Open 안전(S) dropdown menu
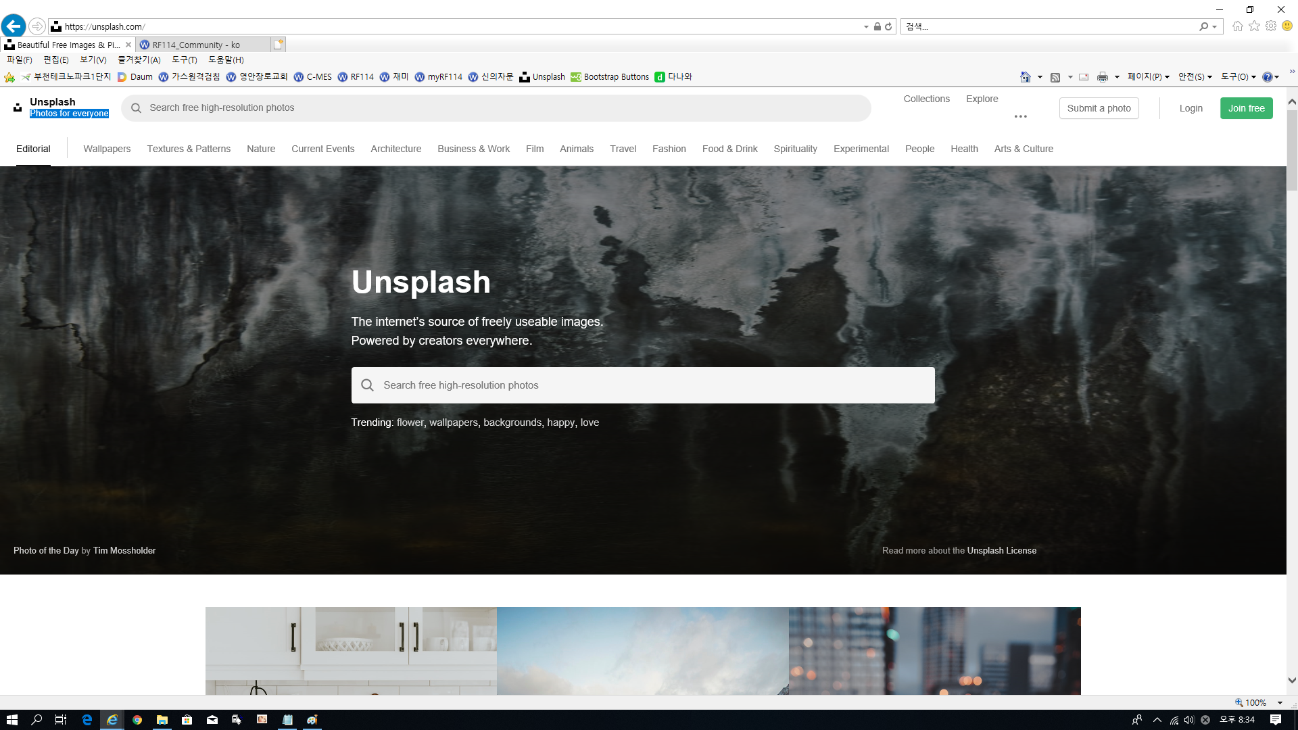Image resolution: width=1298 pixels, height=730 pixels. (x=1195, y=77)
